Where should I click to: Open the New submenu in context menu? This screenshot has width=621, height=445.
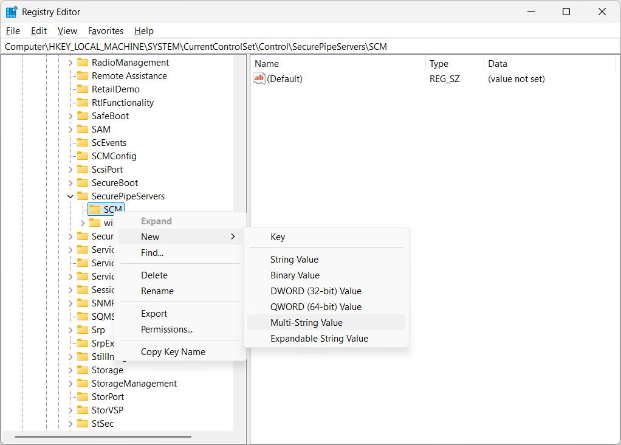180,237
